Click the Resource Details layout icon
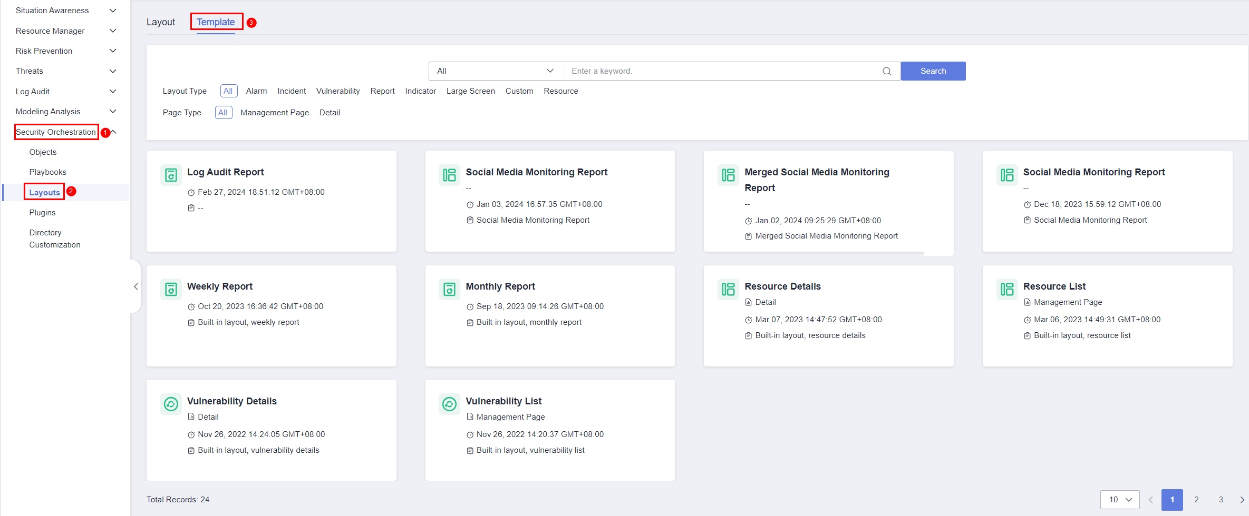 [x=728, y=289]
